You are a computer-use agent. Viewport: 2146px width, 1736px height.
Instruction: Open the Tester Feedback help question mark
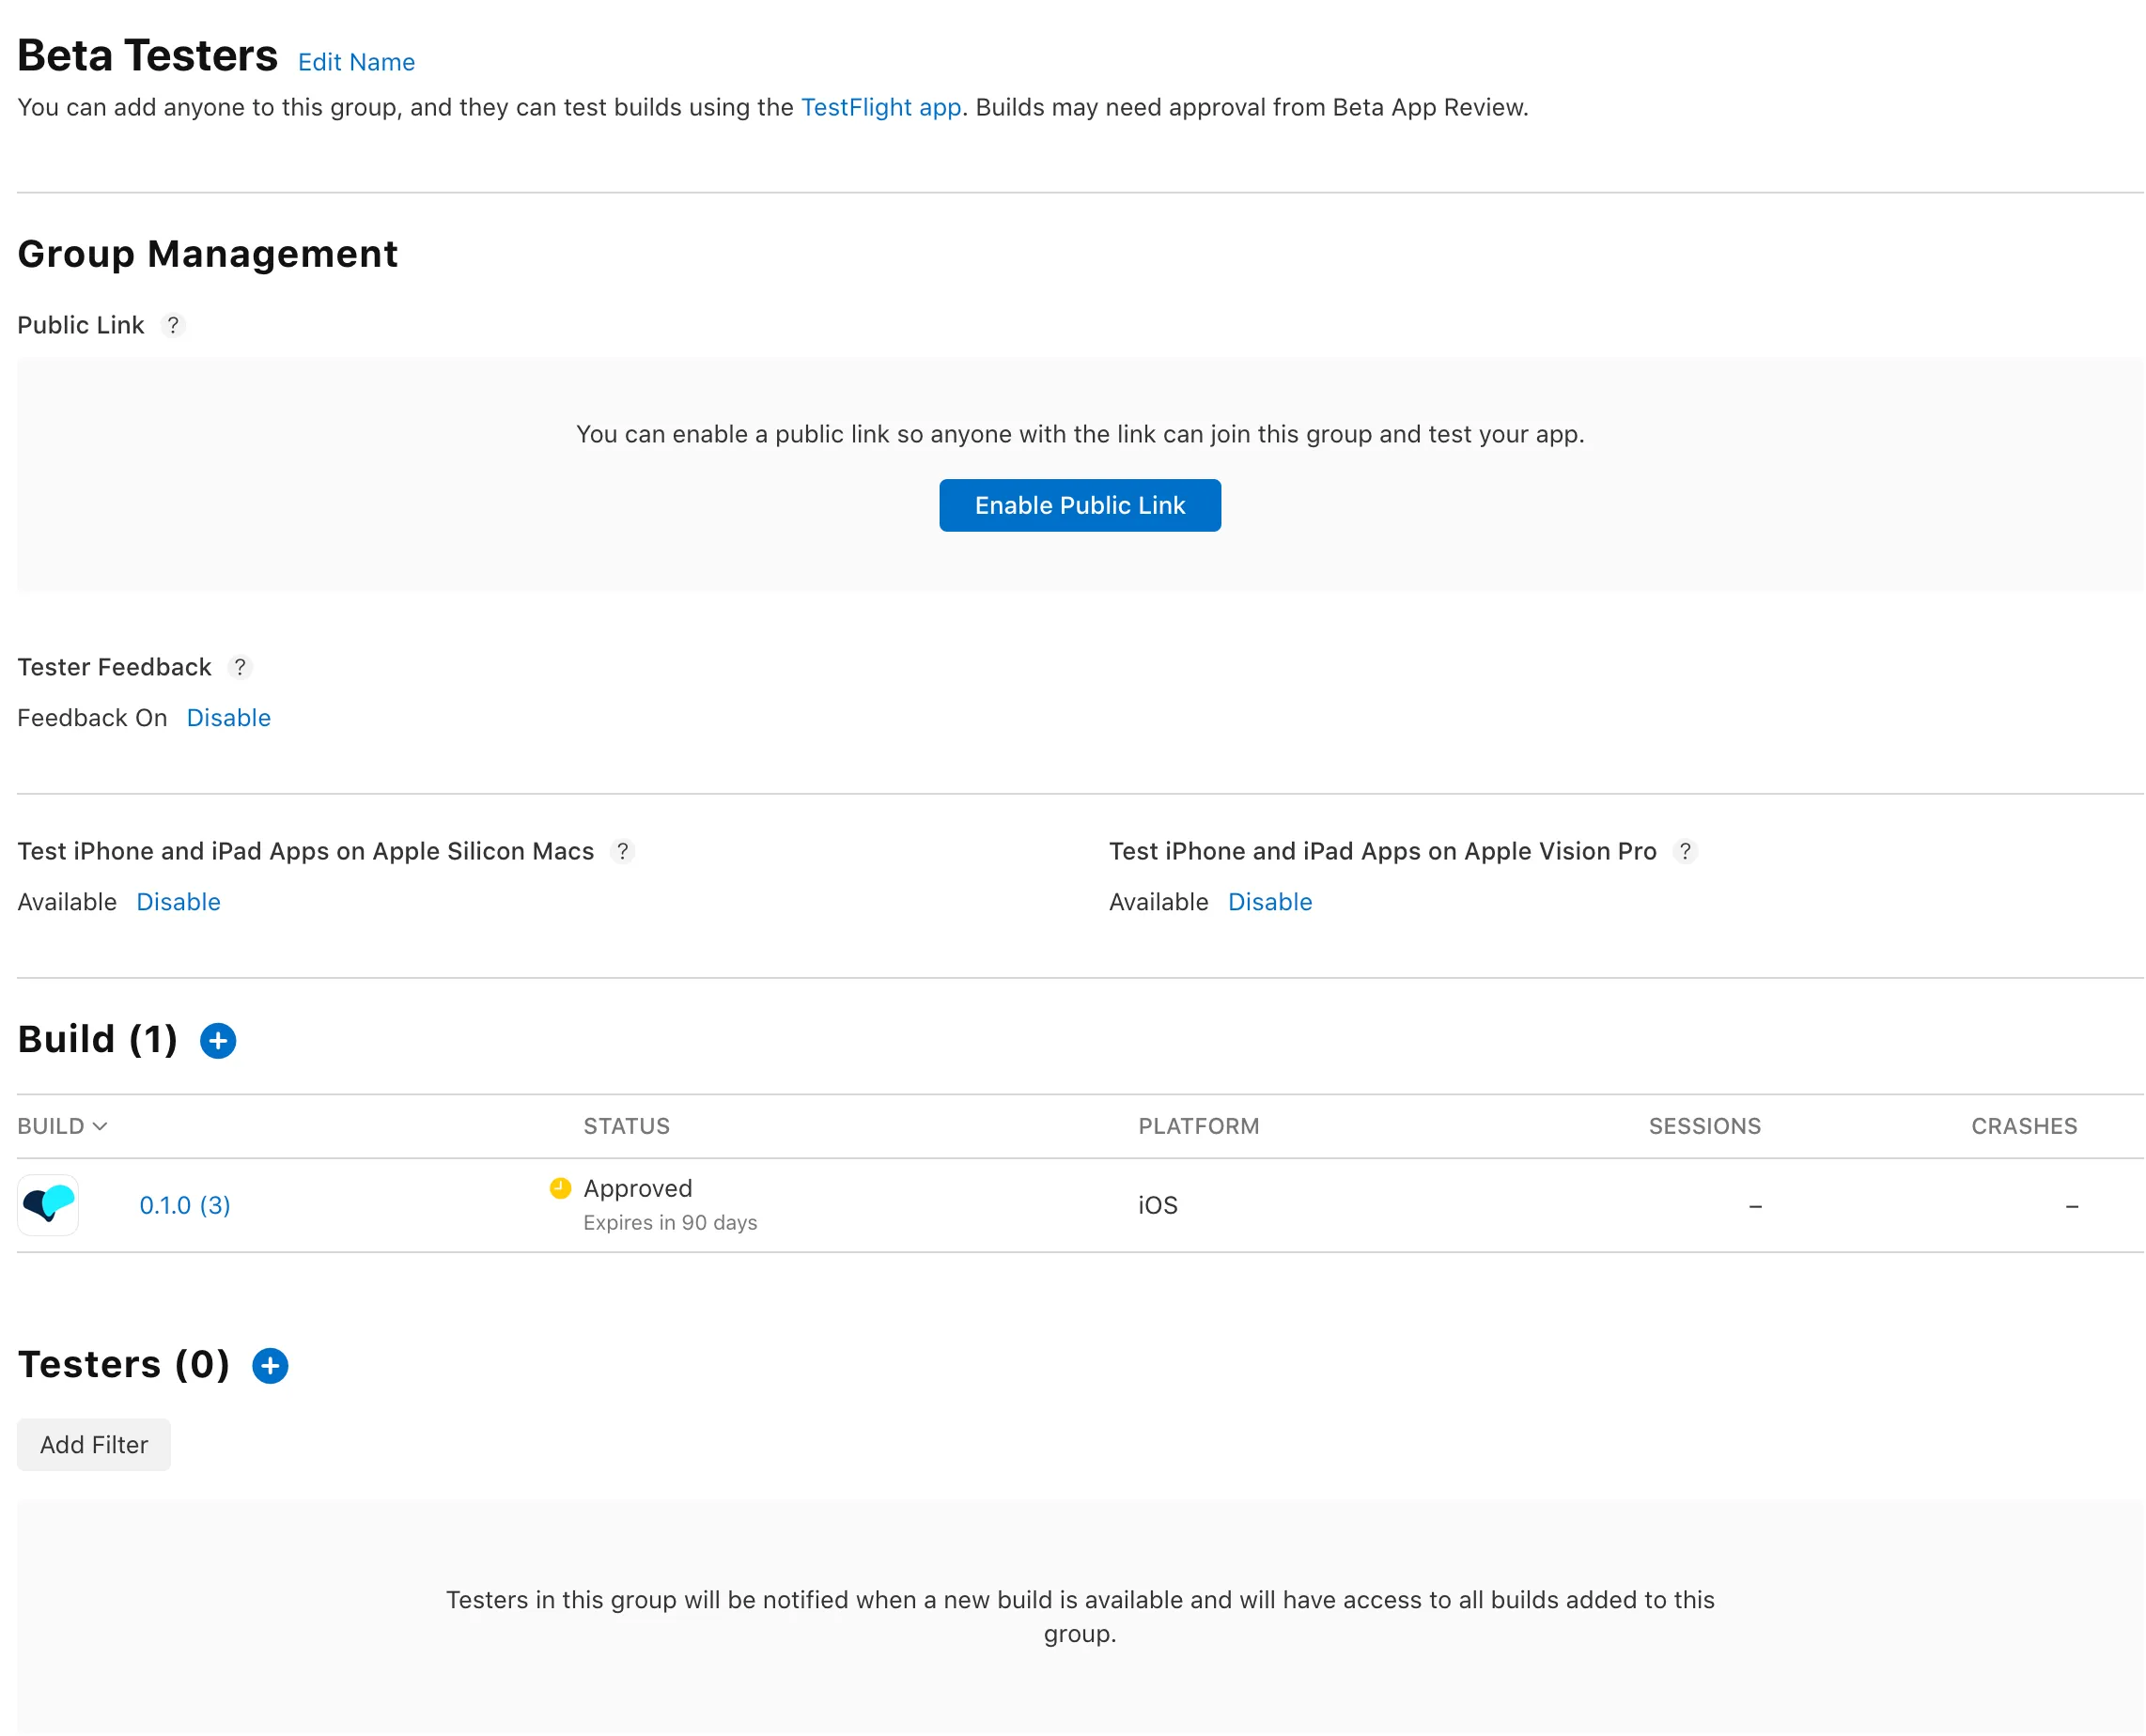pyautogui.click(x=240, y=667)
